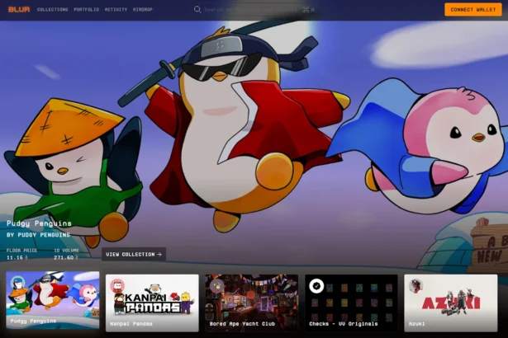
Task: Click the Checks checkmark badge icon
Action: [316, 285]
